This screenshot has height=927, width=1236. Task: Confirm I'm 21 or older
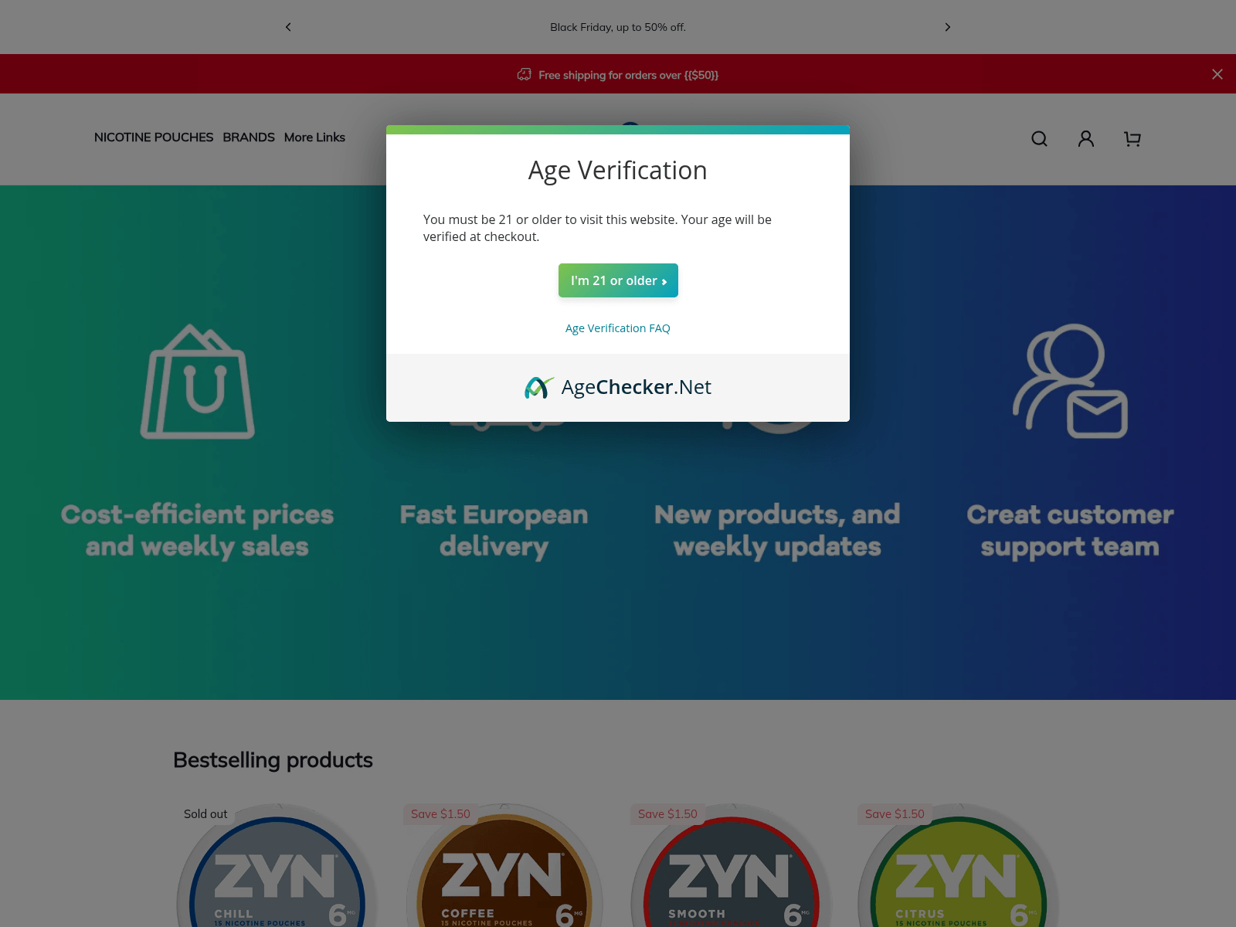point(618,280)
